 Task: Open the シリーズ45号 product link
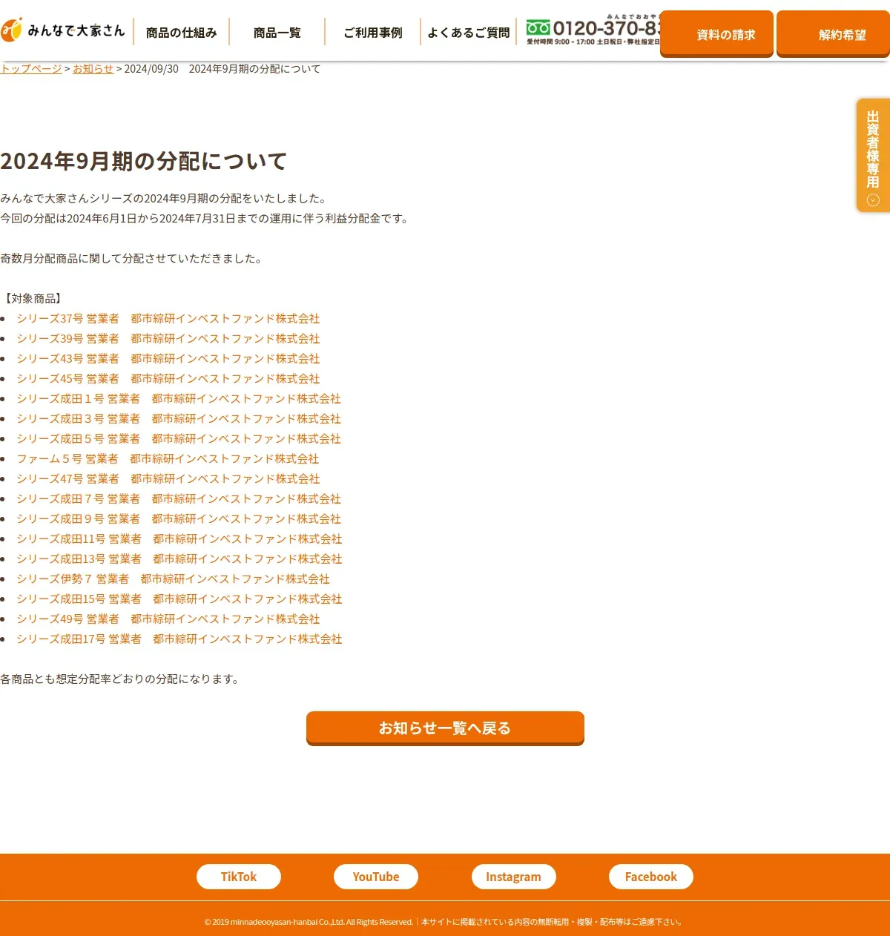[x=168, y=379]
